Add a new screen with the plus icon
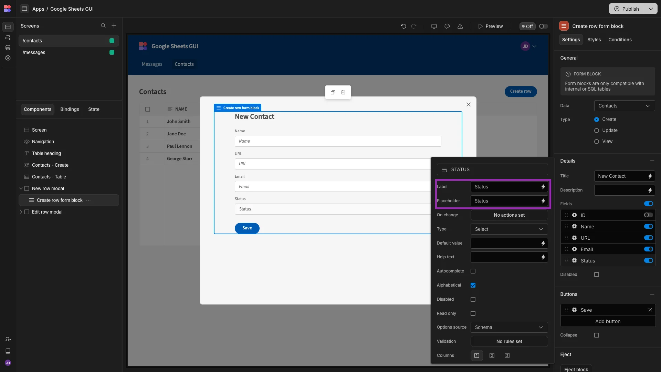This screenshot has height=372, width=661. point(114,26)
